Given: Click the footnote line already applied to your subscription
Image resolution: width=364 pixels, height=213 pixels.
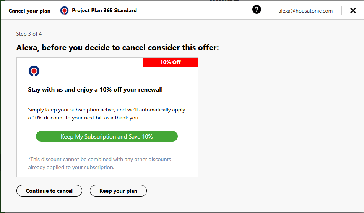Looking at the screenshot, I should (71, 167).
